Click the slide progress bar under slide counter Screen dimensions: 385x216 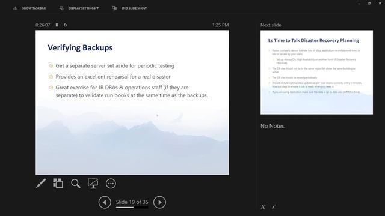(x=132, y=208)
